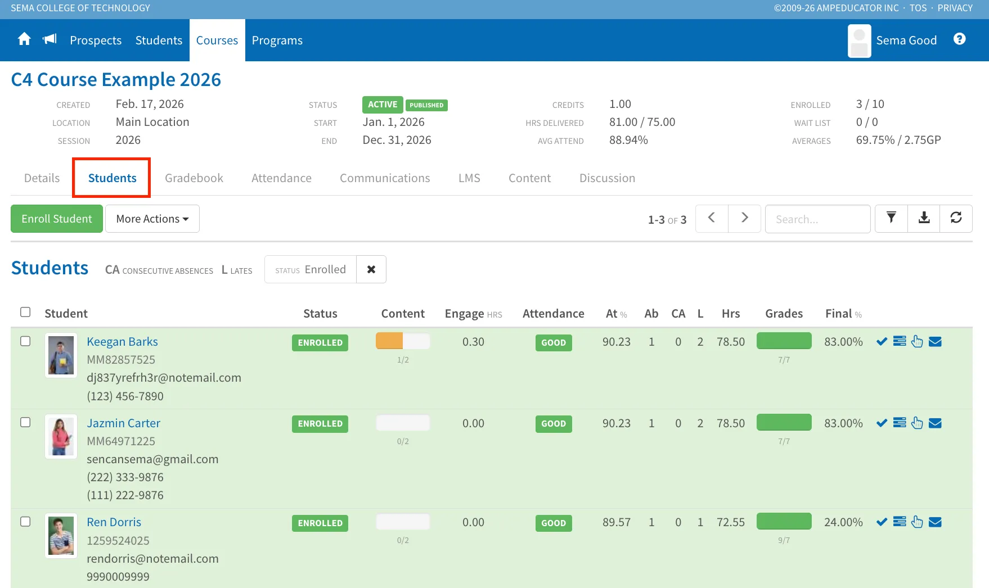Open the Status Enrolled filter selector
989x588 pixels.
pos(311,269)
